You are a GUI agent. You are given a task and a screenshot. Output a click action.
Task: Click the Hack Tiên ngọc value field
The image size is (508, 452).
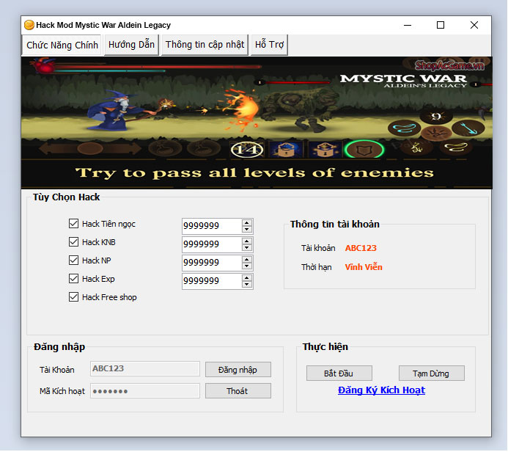click(212, 226)
